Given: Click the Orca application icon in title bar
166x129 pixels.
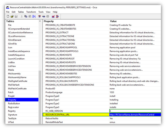Looking at the screenshot, I should (x=8, y=8).
